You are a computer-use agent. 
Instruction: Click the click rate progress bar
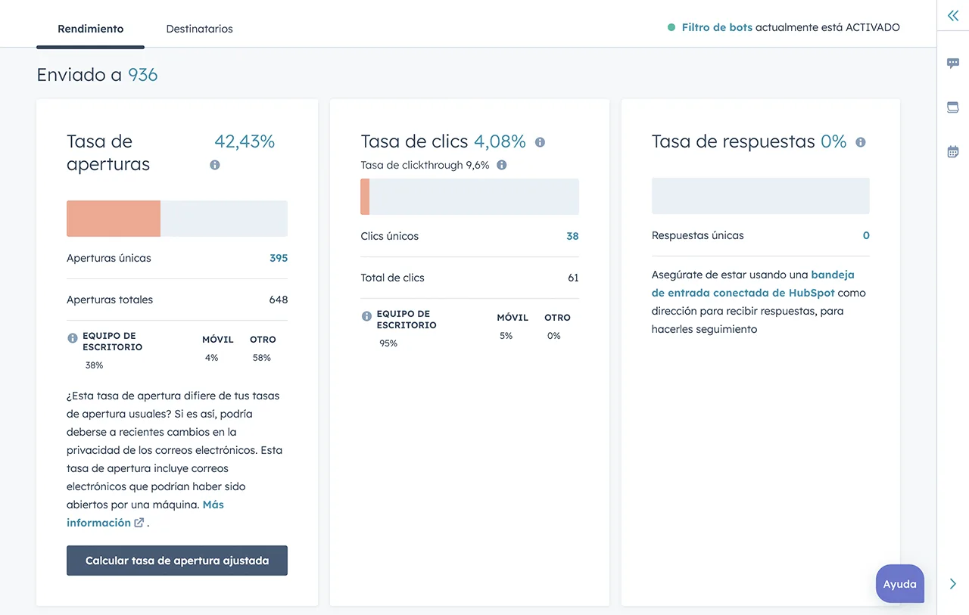[x=470, y=197]
